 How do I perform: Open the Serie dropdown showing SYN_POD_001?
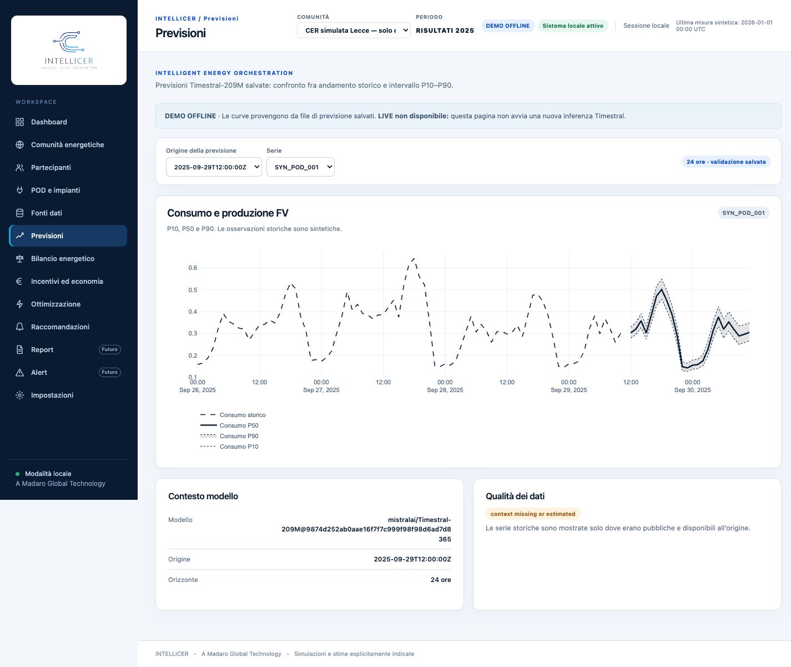pyautogui.click(x=300, y=167)
